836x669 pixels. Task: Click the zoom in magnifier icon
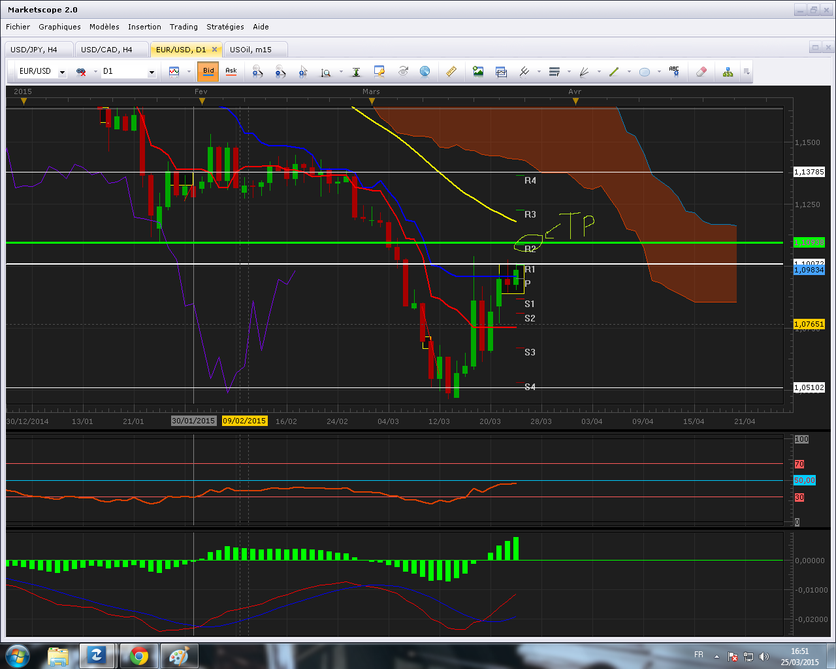[257, 72]
